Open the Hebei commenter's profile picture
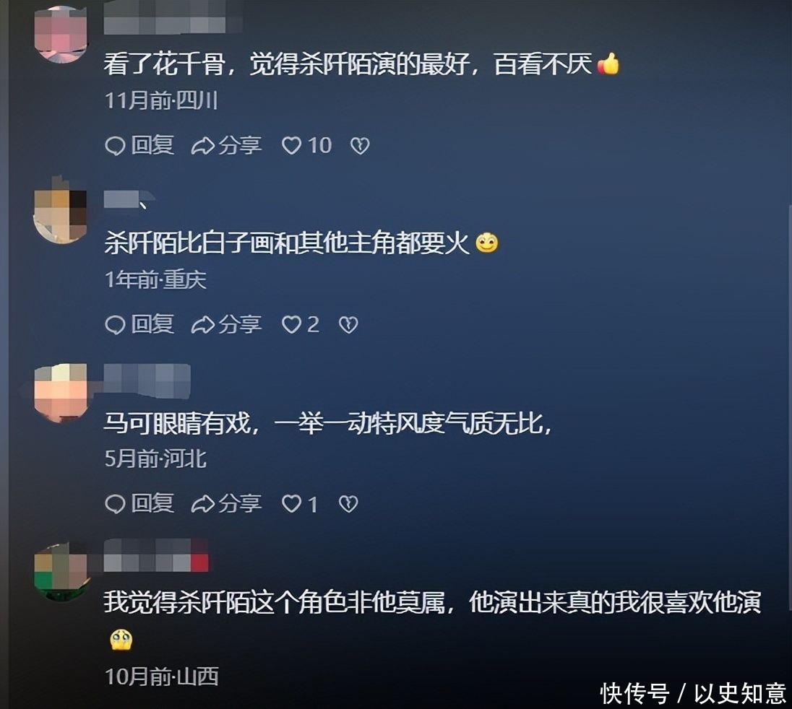Image resolution: width=792 pixels, height=709 pixels. pyautogui.click(x=59, y=393)
